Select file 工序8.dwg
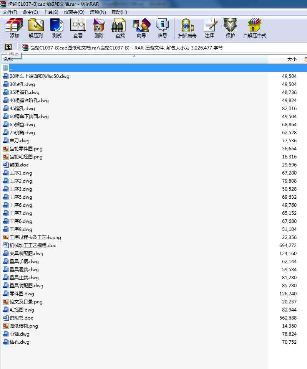This screenshot has height=369, width=307. pos(21,221)
